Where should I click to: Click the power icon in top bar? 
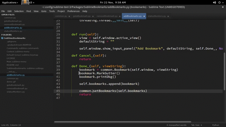(x=219, y=2)
